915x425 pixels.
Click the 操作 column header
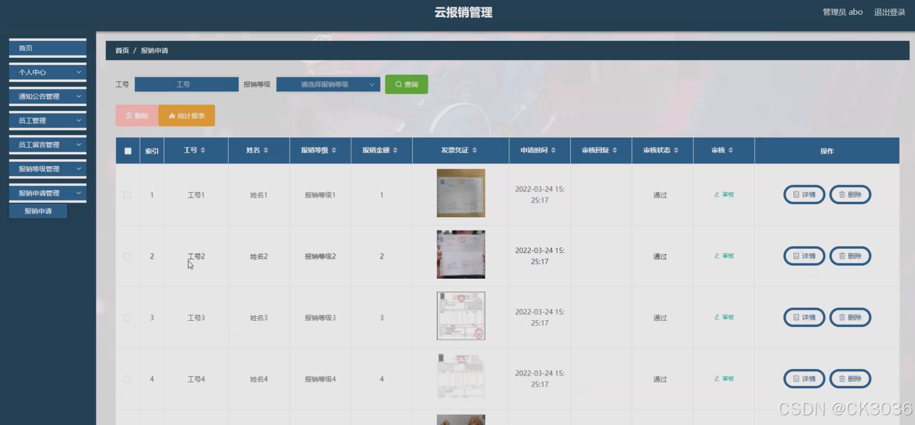pyautogui.click(x=827, y=151)
